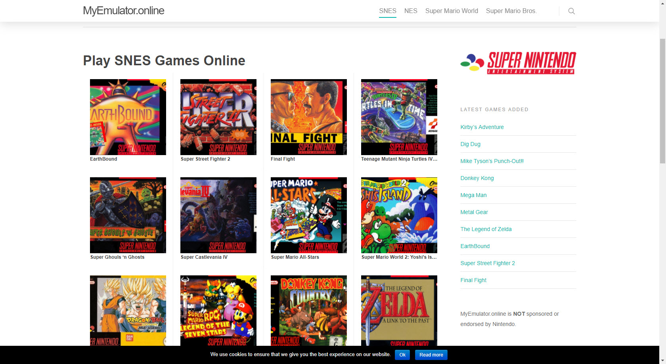666x364 pixels.
Task: Click the page vertical scrollbar thumb
Action: click(x=662, y=101)
